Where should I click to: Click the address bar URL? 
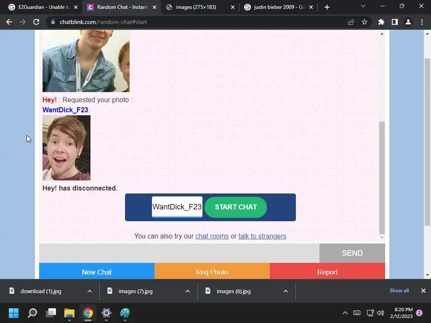pos(103,22)
